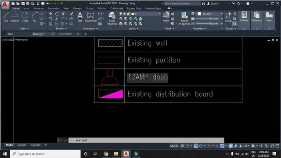Open the View panel button
Image resolution: width=281 pixels, height=158 pixels.
[x=269, y=20]
